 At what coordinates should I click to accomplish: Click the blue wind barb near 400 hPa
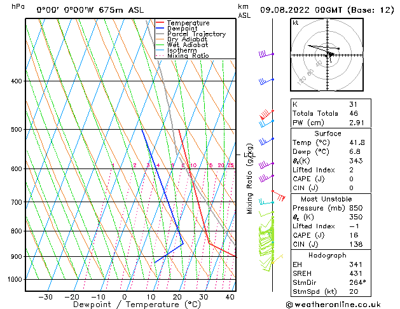(x=266, y=81)
